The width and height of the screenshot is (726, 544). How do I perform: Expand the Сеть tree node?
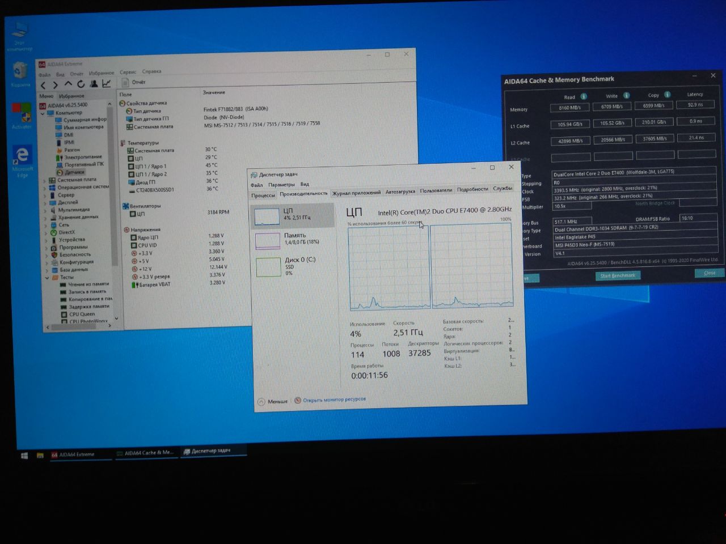point(46,225)
